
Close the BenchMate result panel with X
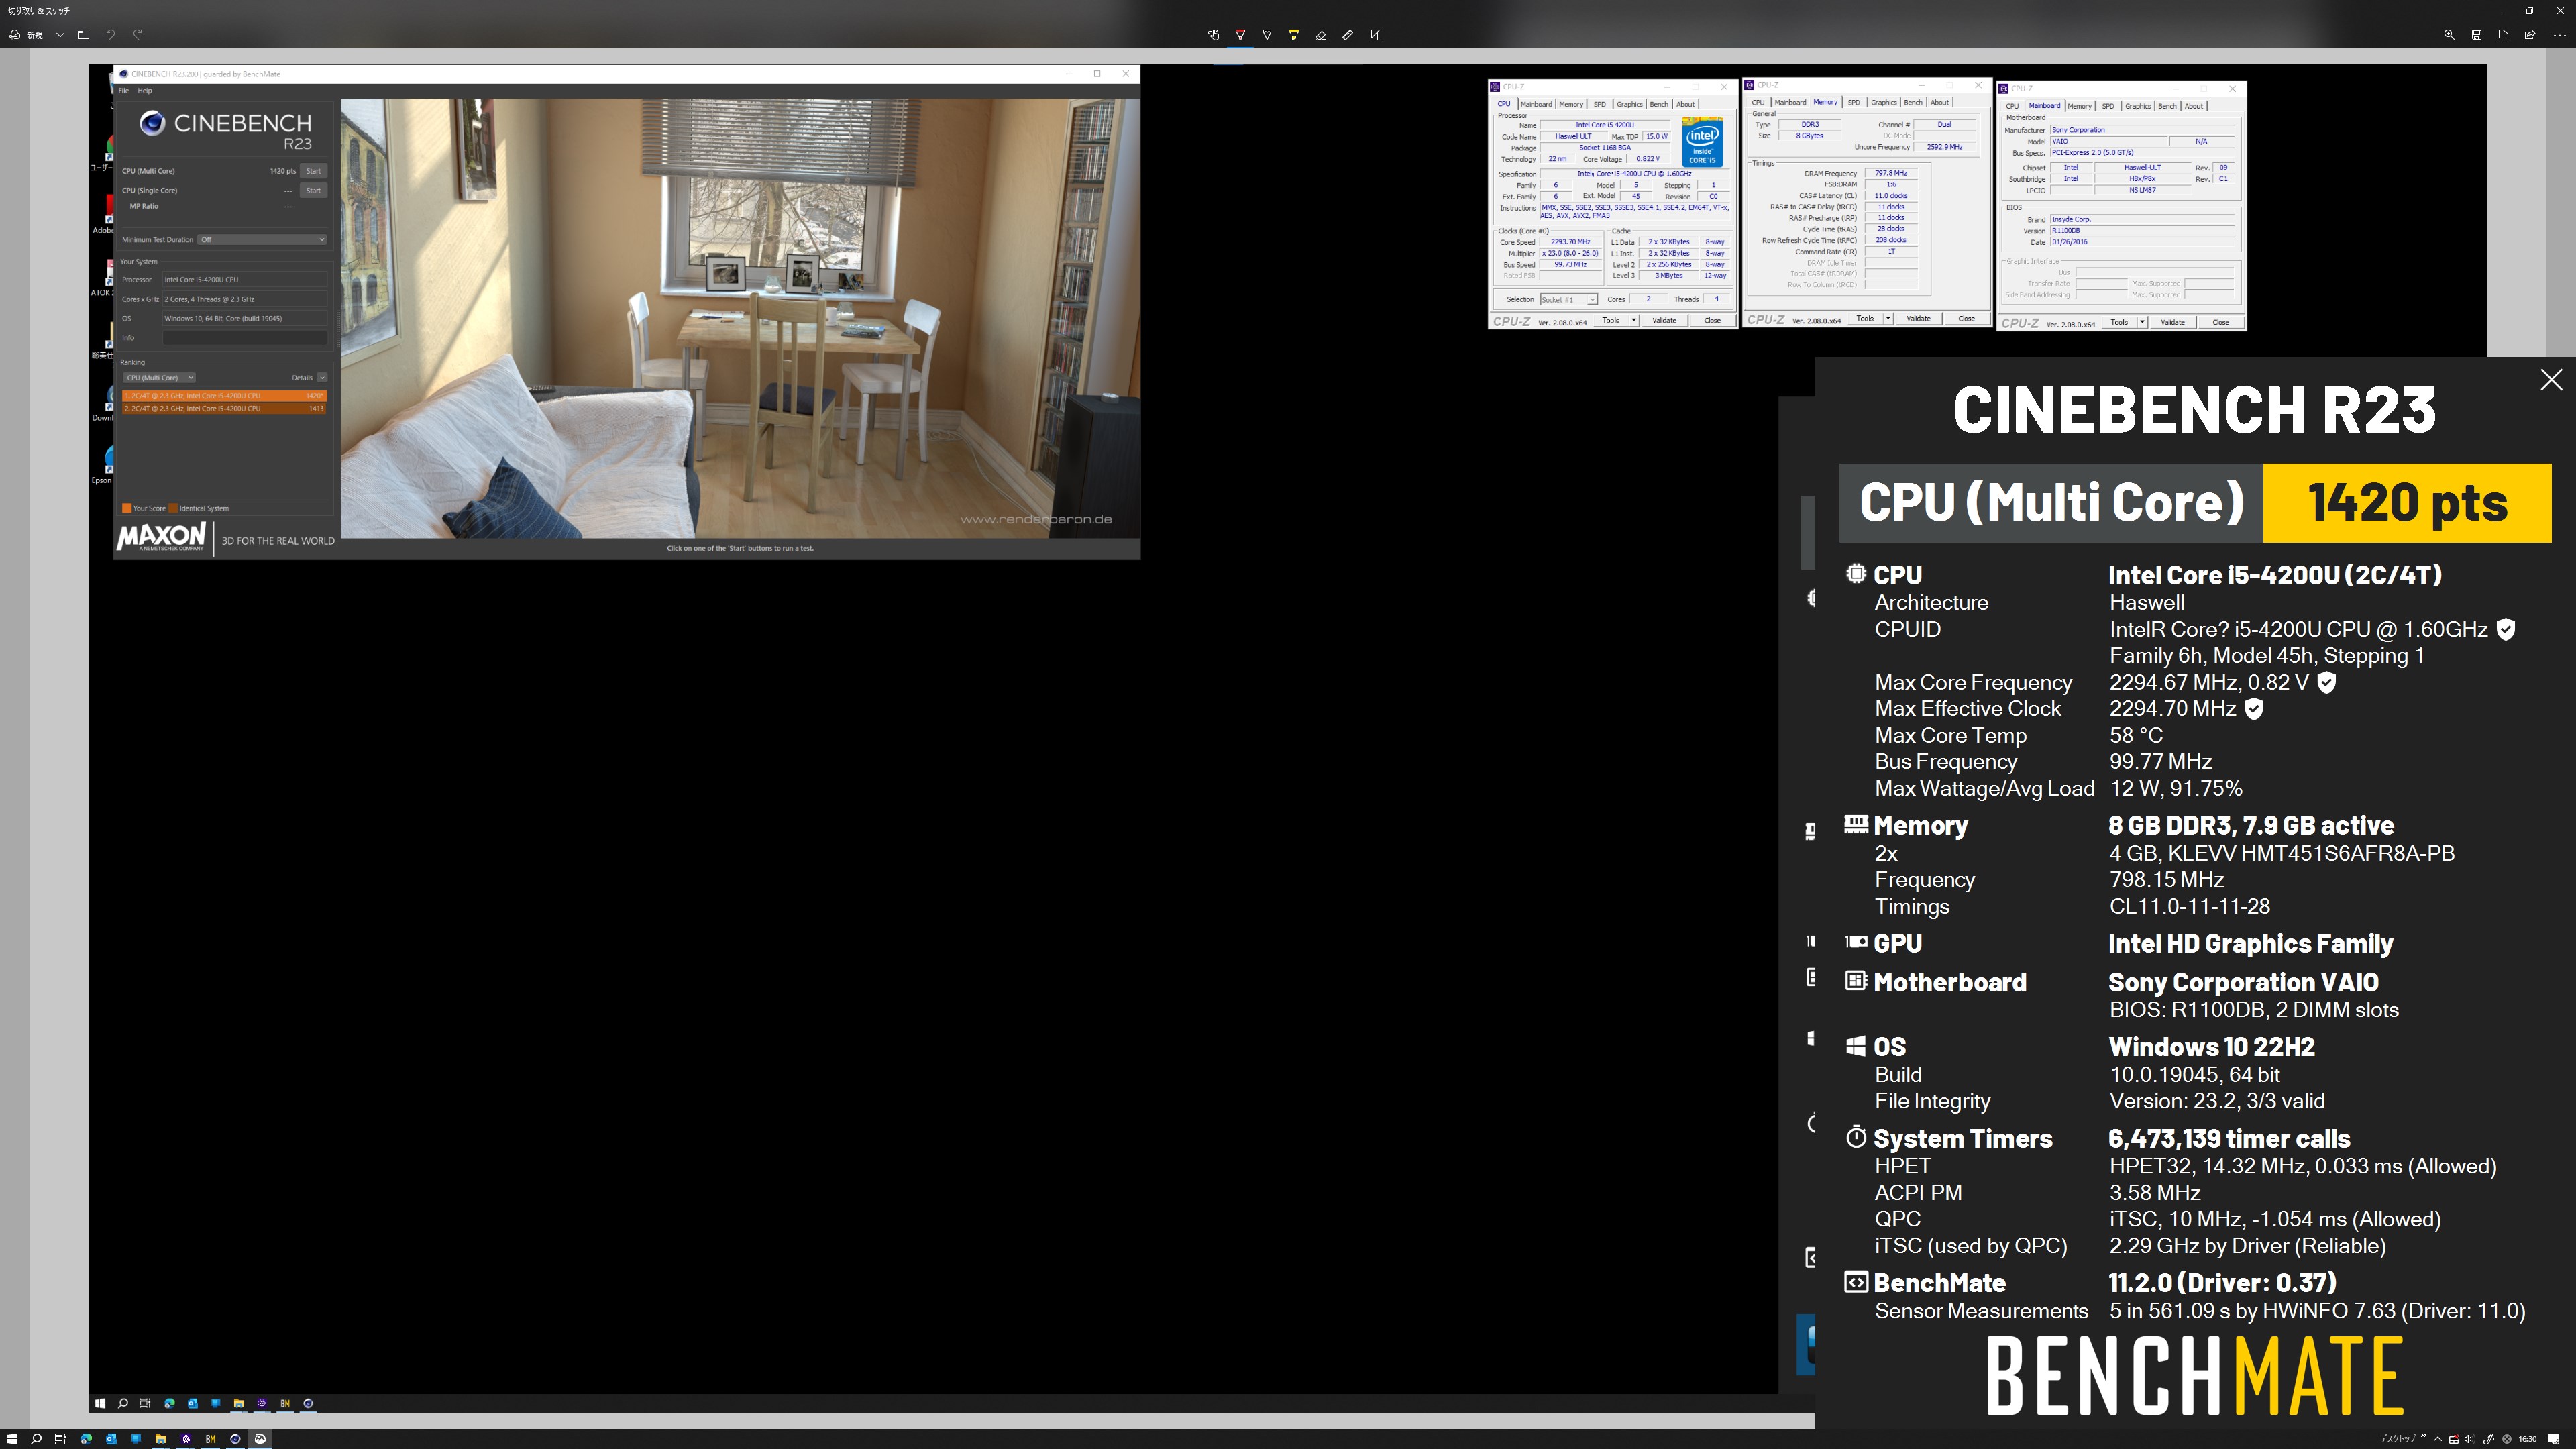click(x=2551, y=380)
